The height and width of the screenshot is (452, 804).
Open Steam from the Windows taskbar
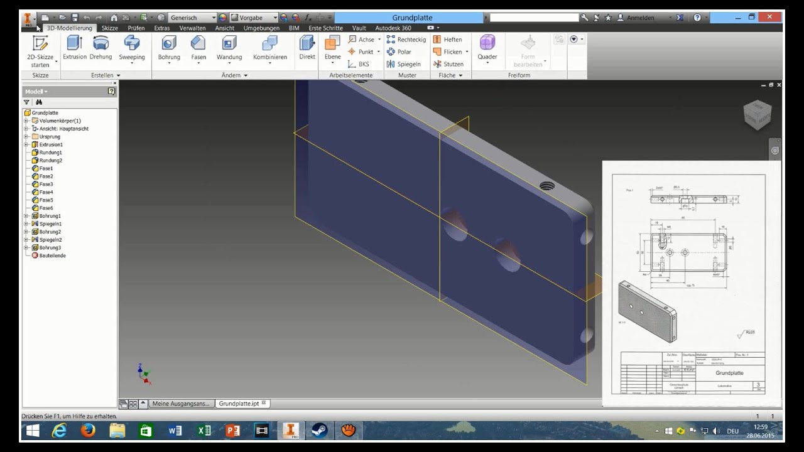click(x=320, y=431)
